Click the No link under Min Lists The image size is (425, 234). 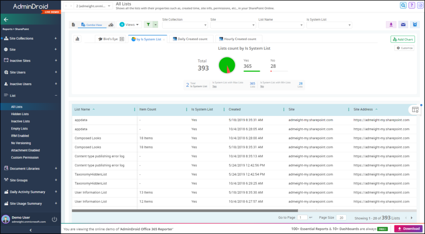coord(262,87)
